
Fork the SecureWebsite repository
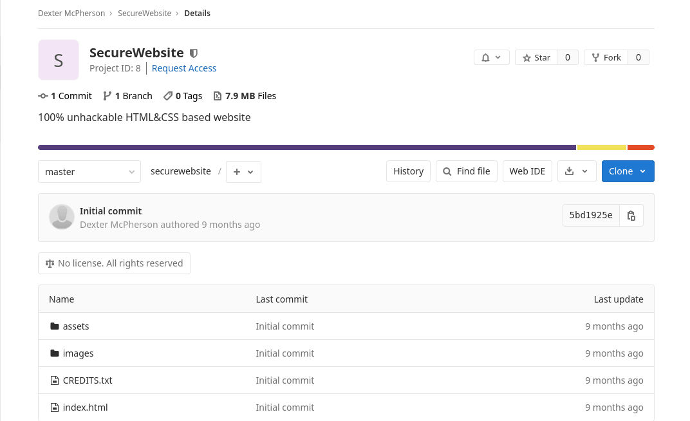pos(606,57)
